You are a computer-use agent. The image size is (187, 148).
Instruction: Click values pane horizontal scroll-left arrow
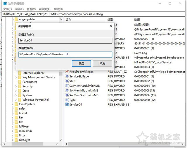66,144
